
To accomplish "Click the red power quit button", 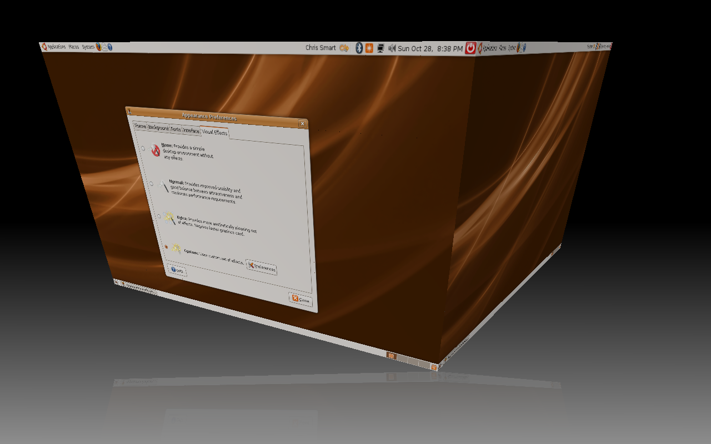I will pyautogui.click(x=470, y=48).
